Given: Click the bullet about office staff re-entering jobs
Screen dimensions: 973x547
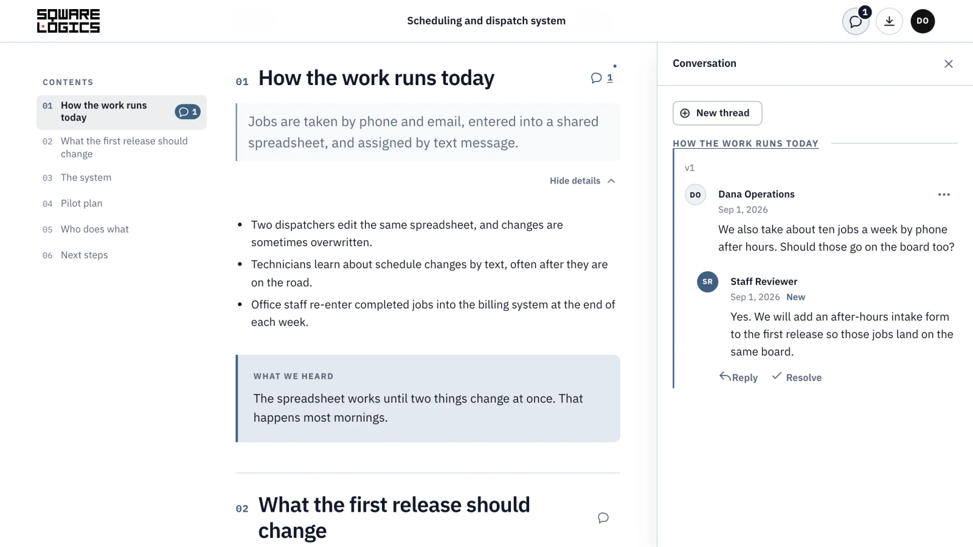Looking at the screenshot, I should click(x=433, y=313).
